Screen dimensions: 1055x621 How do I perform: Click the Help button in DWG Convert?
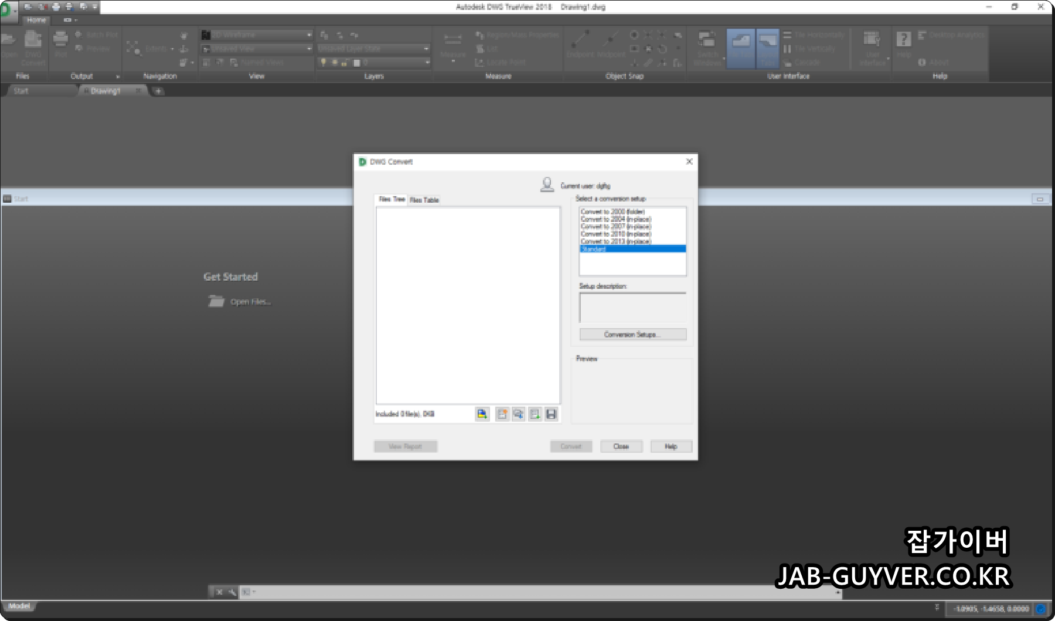click(671, 446)
